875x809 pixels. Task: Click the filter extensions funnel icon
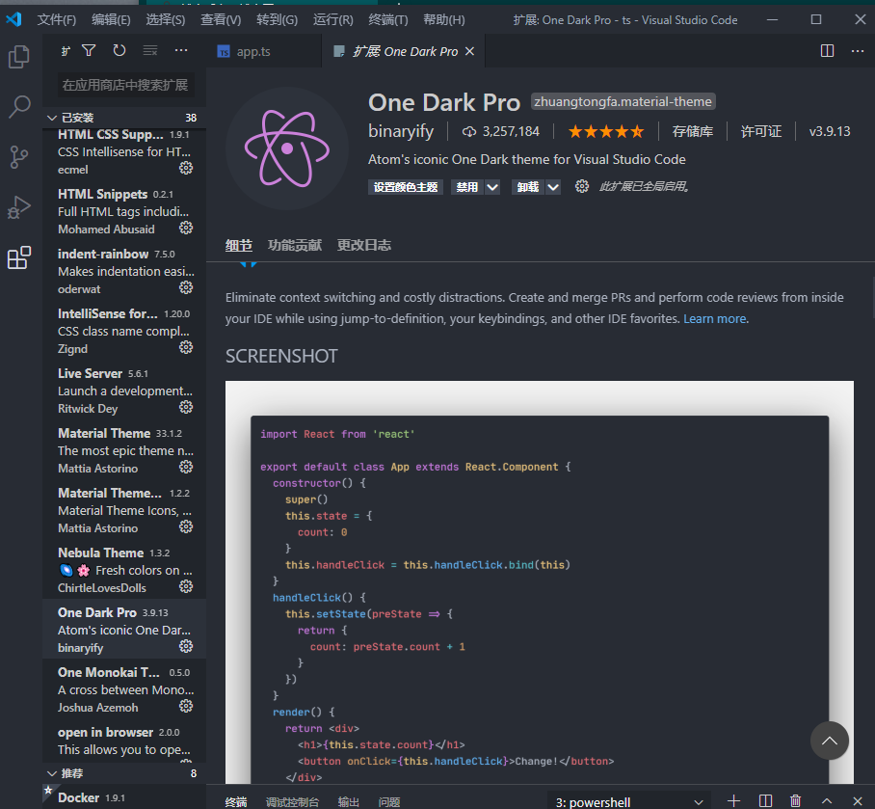pyautogui.click(x=89, y=51)
